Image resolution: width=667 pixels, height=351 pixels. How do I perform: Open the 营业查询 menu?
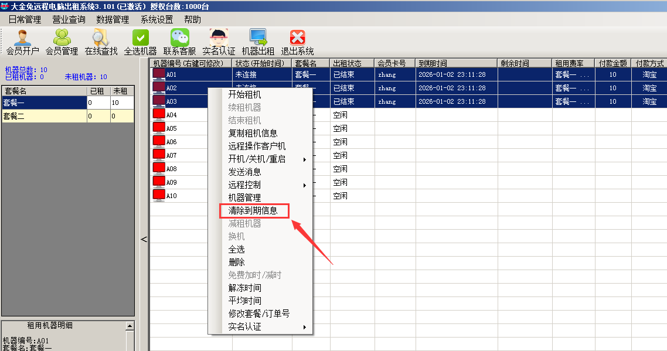pyautogui.click(x=69, y=19)
